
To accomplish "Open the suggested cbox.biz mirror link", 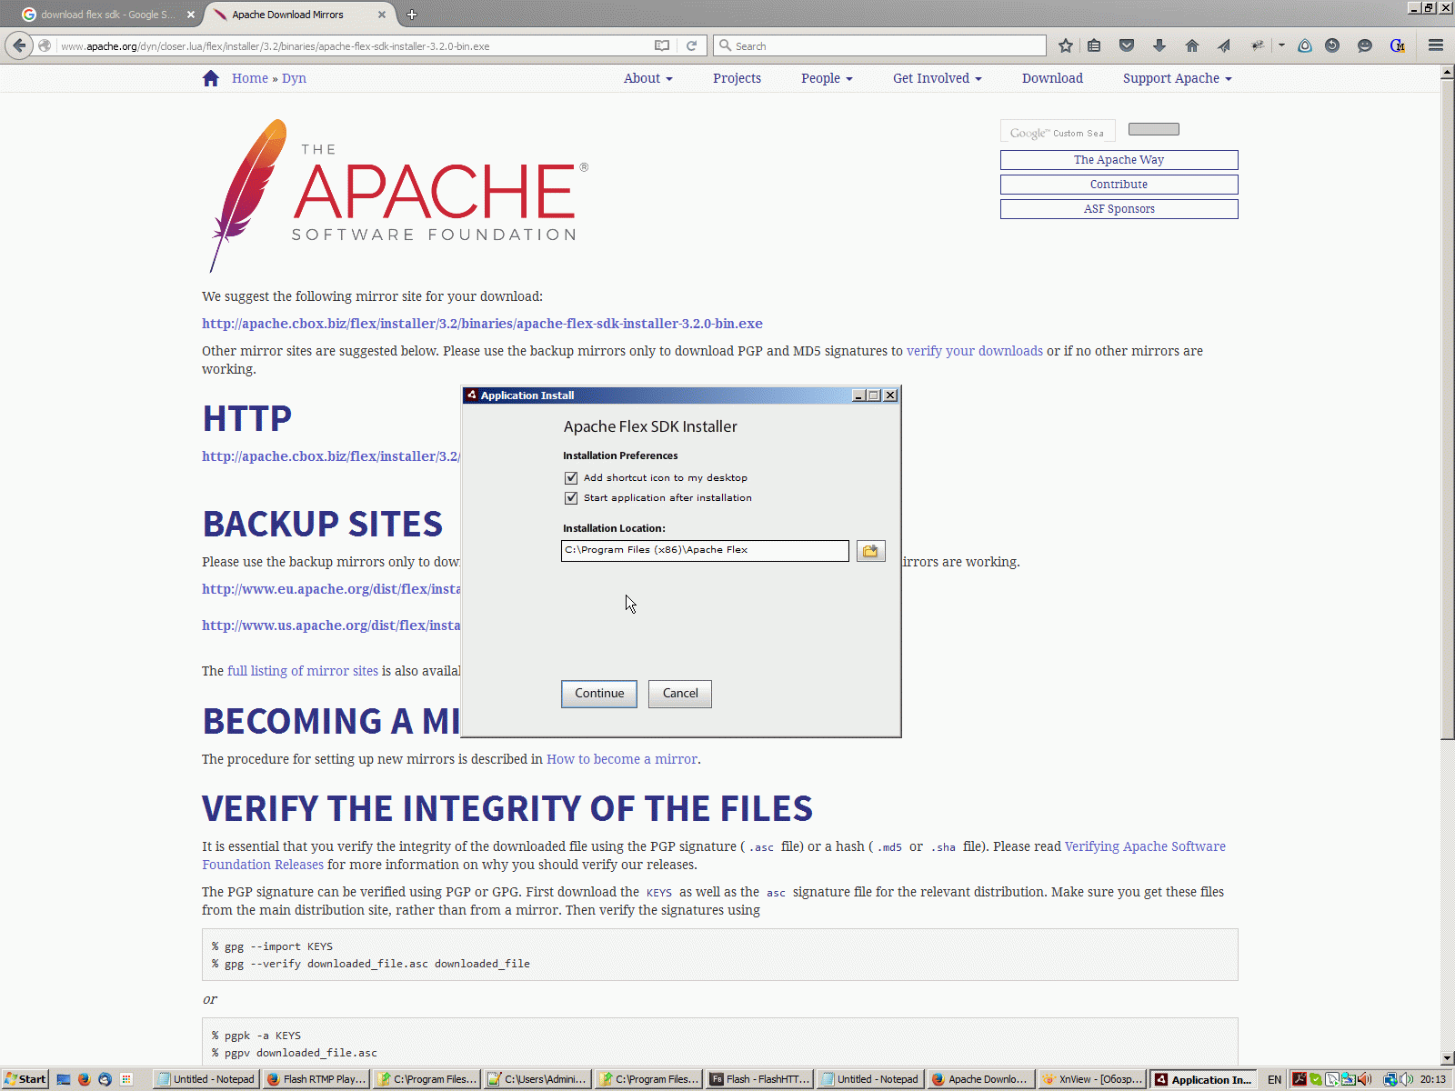I will 482,324.
